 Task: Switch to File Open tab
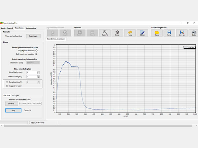coord(15,95)
